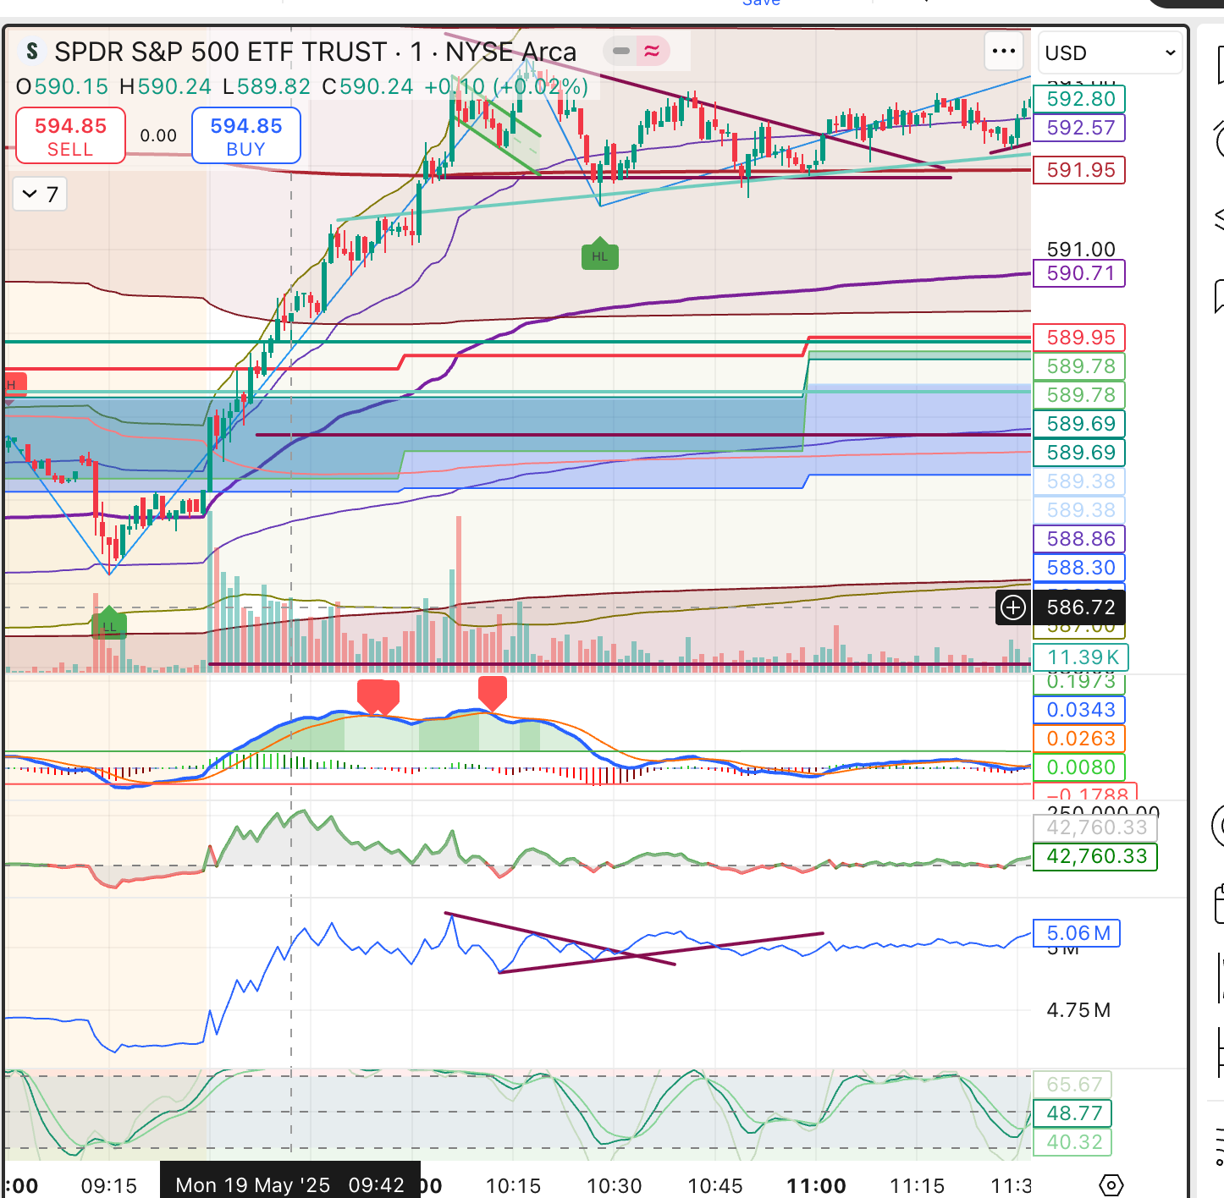Click the blue 588.30 price label
The width and height of the screenshot is (1224, 1198).
tap(1080, 568)
